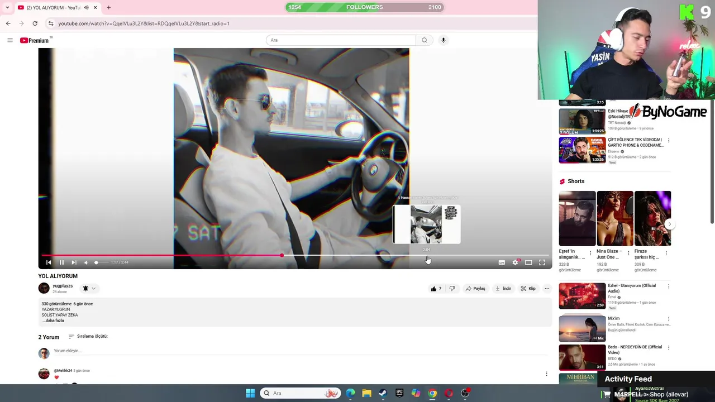This screenshot has height=402, width=715.
Task: Go back in browser history
Action: click(8, 23)
